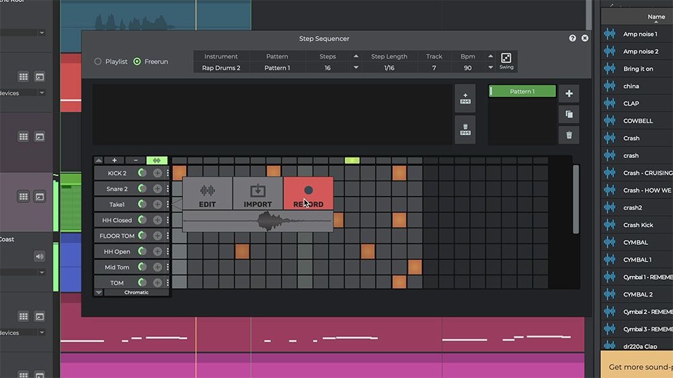Decrease the Bpm value arrow
Image resolution: width=673 pixels, height=378 pixels.
(x=491, y=67)
